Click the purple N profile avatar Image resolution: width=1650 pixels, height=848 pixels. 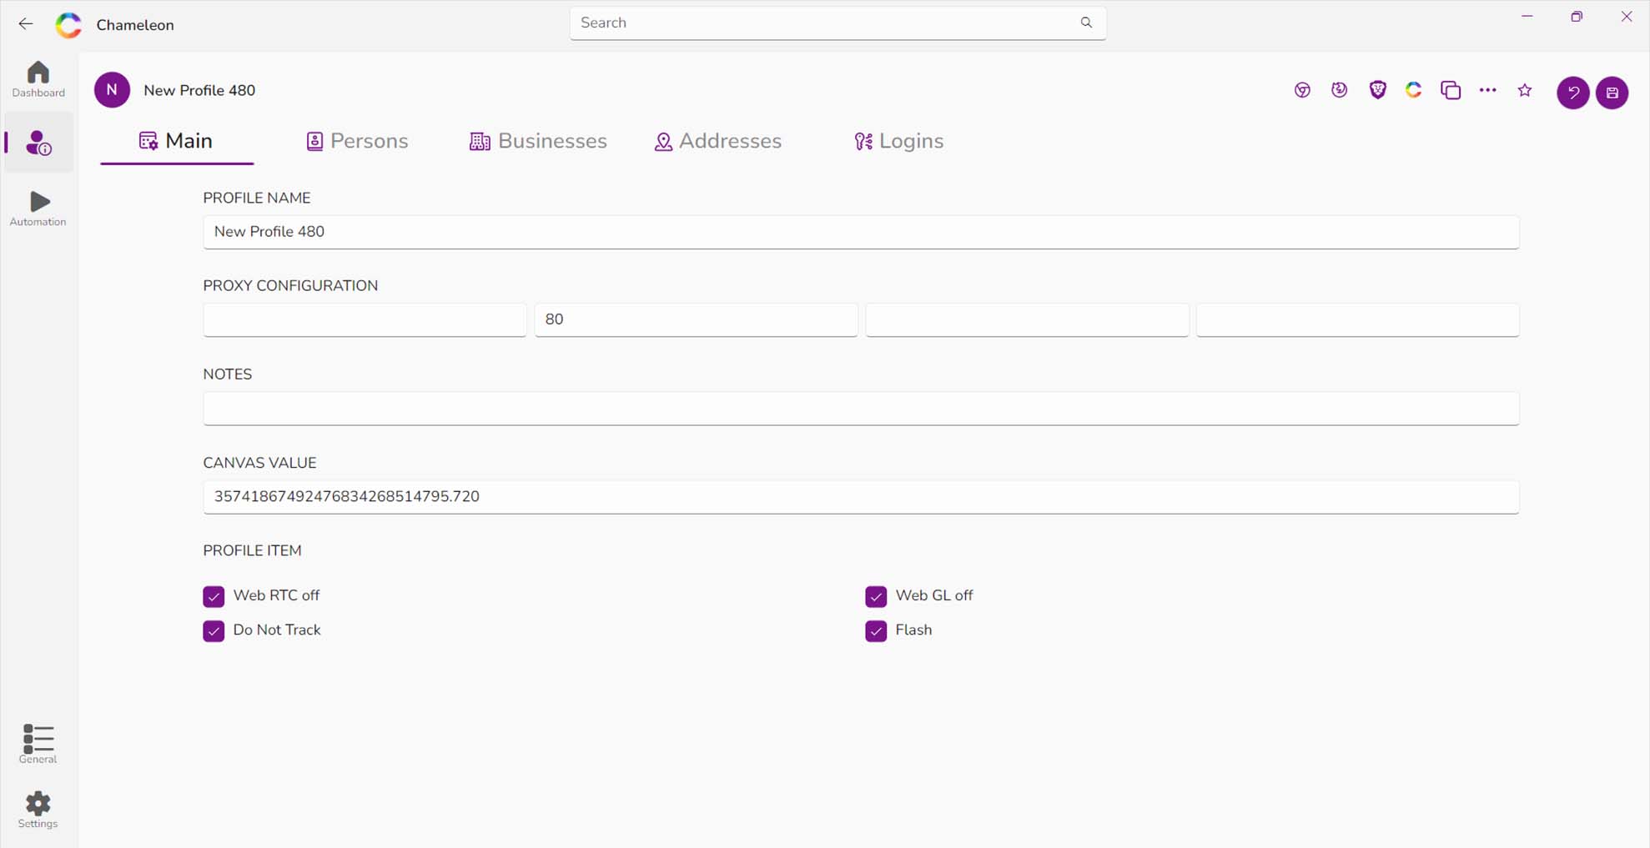[x=112, y=90]
